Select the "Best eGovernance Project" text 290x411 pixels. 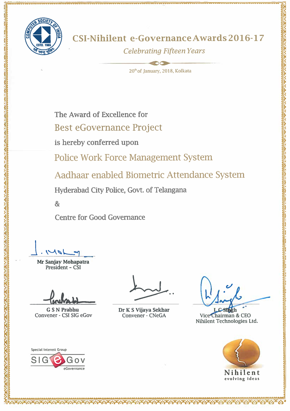pos(108,128)
